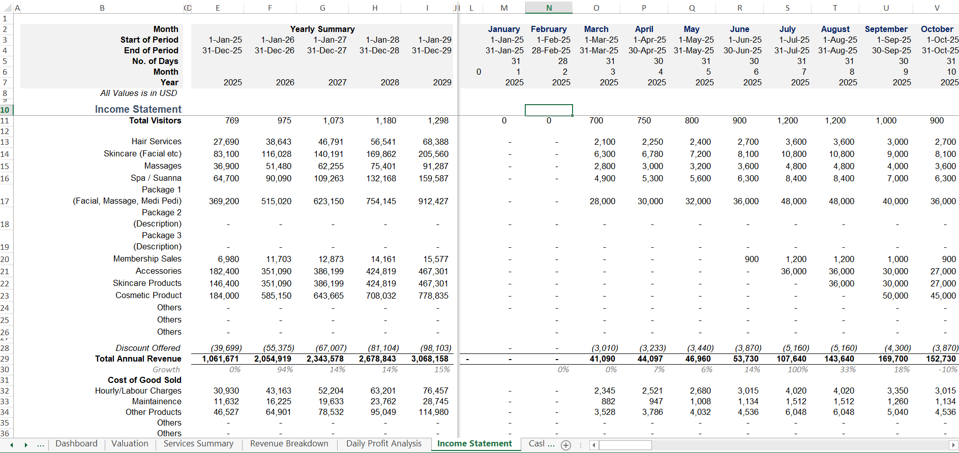Click horizontal scrollbar left arrow

point(593,445)
